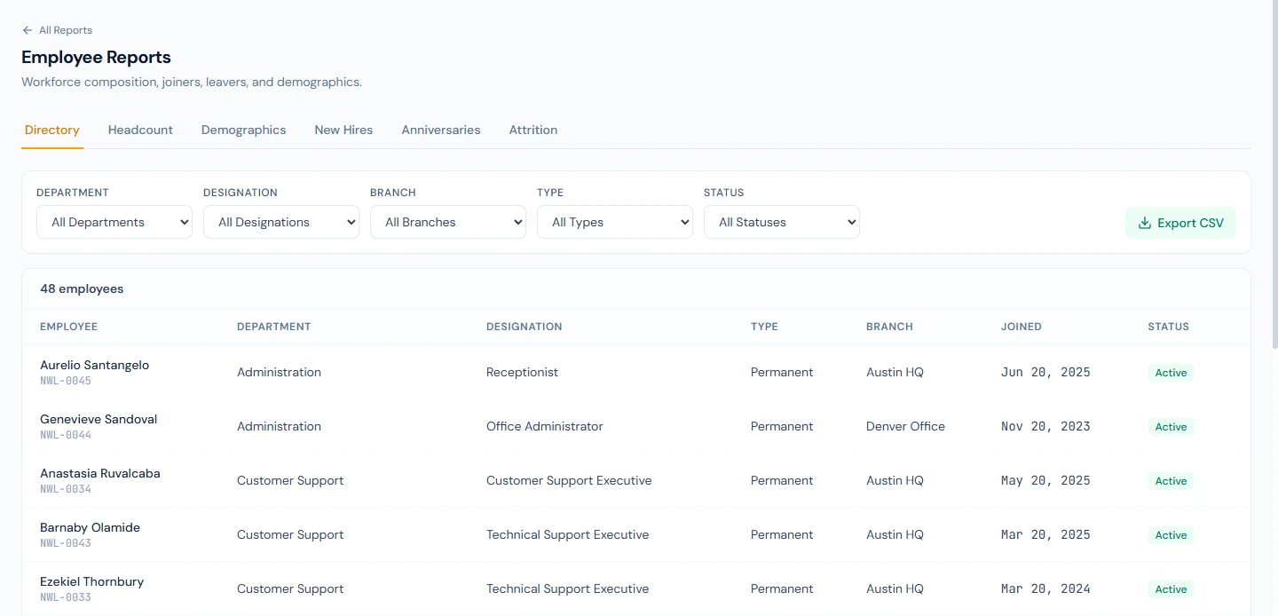The height and width of the screenshot is (616, 1278).
Task: Open the Anniversaries tab
Action: pos(441,130)
